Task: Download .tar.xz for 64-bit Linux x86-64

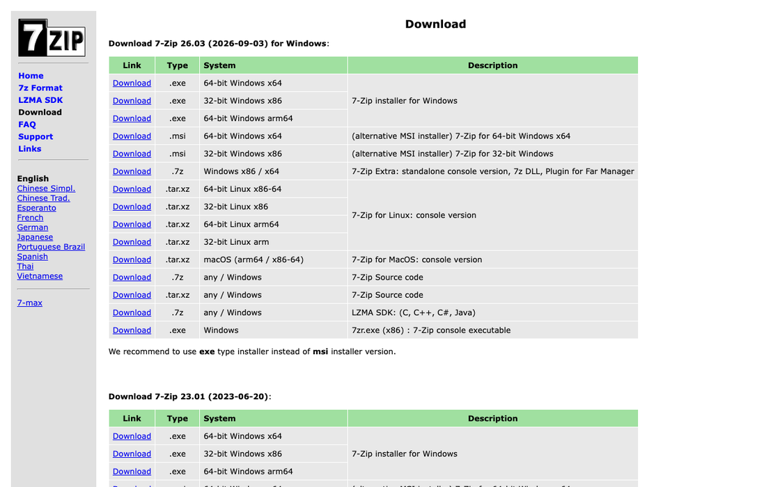Action: tap(132, 189)
